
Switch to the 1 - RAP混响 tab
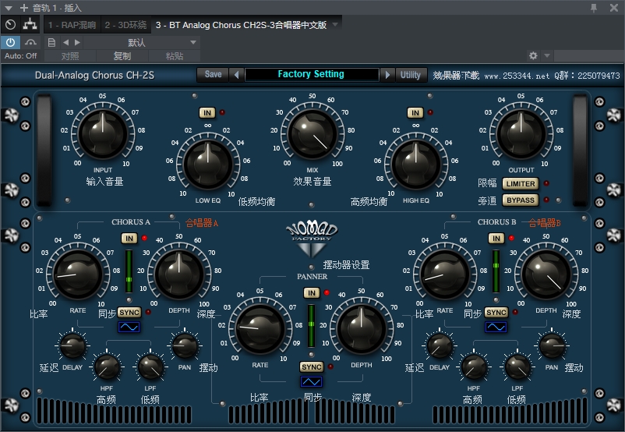(x=72, y=25)
